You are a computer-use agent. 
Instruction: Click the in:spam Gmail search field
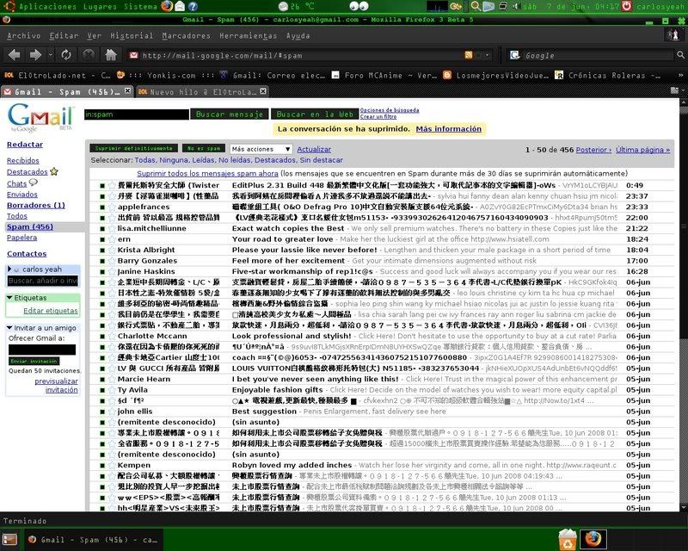pos(137,115)
